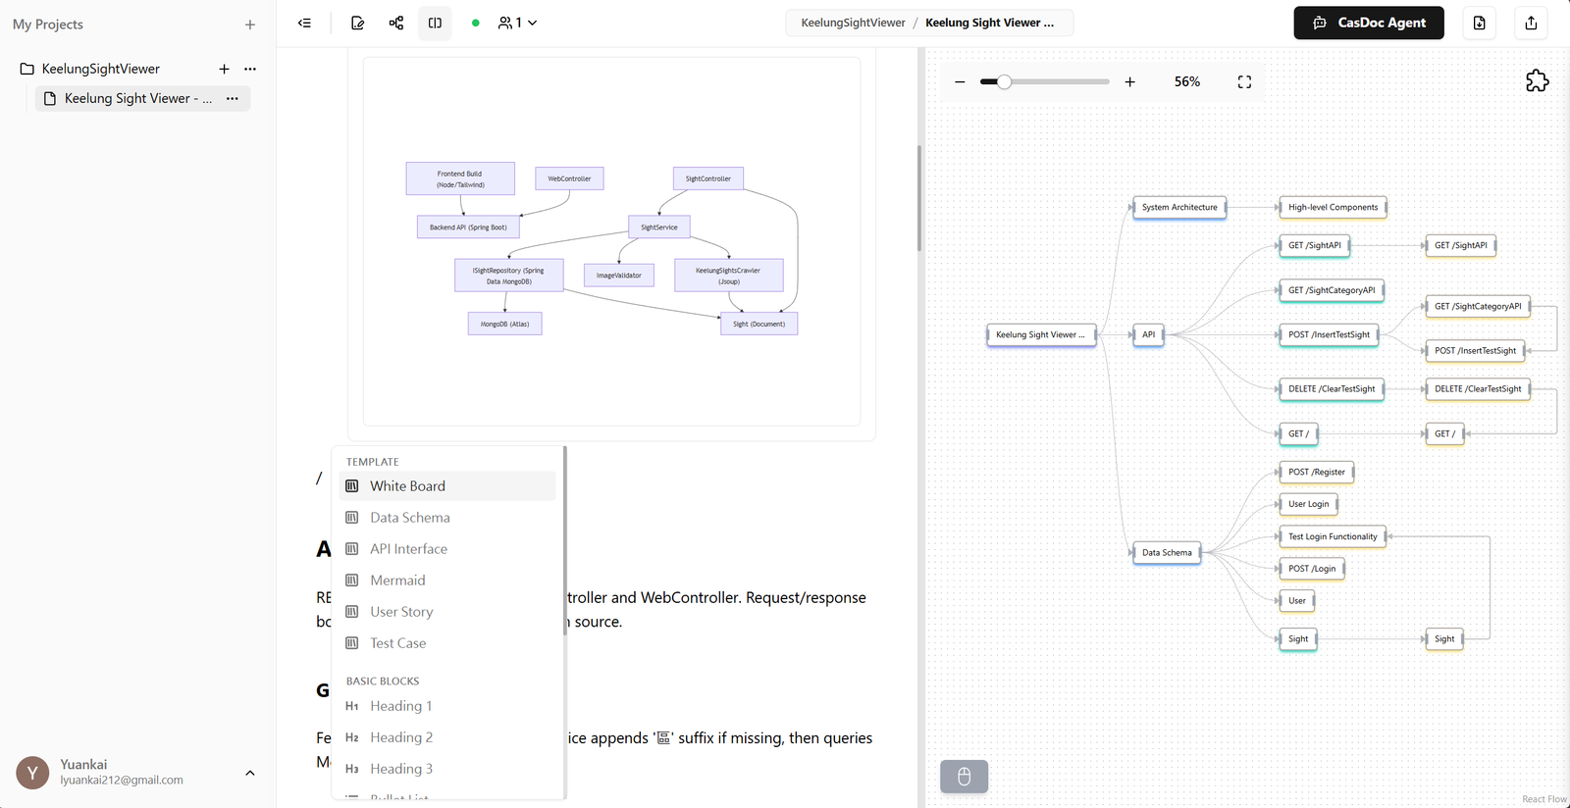Click the share export icon

pyautogui.click(x=1531, y=23)
